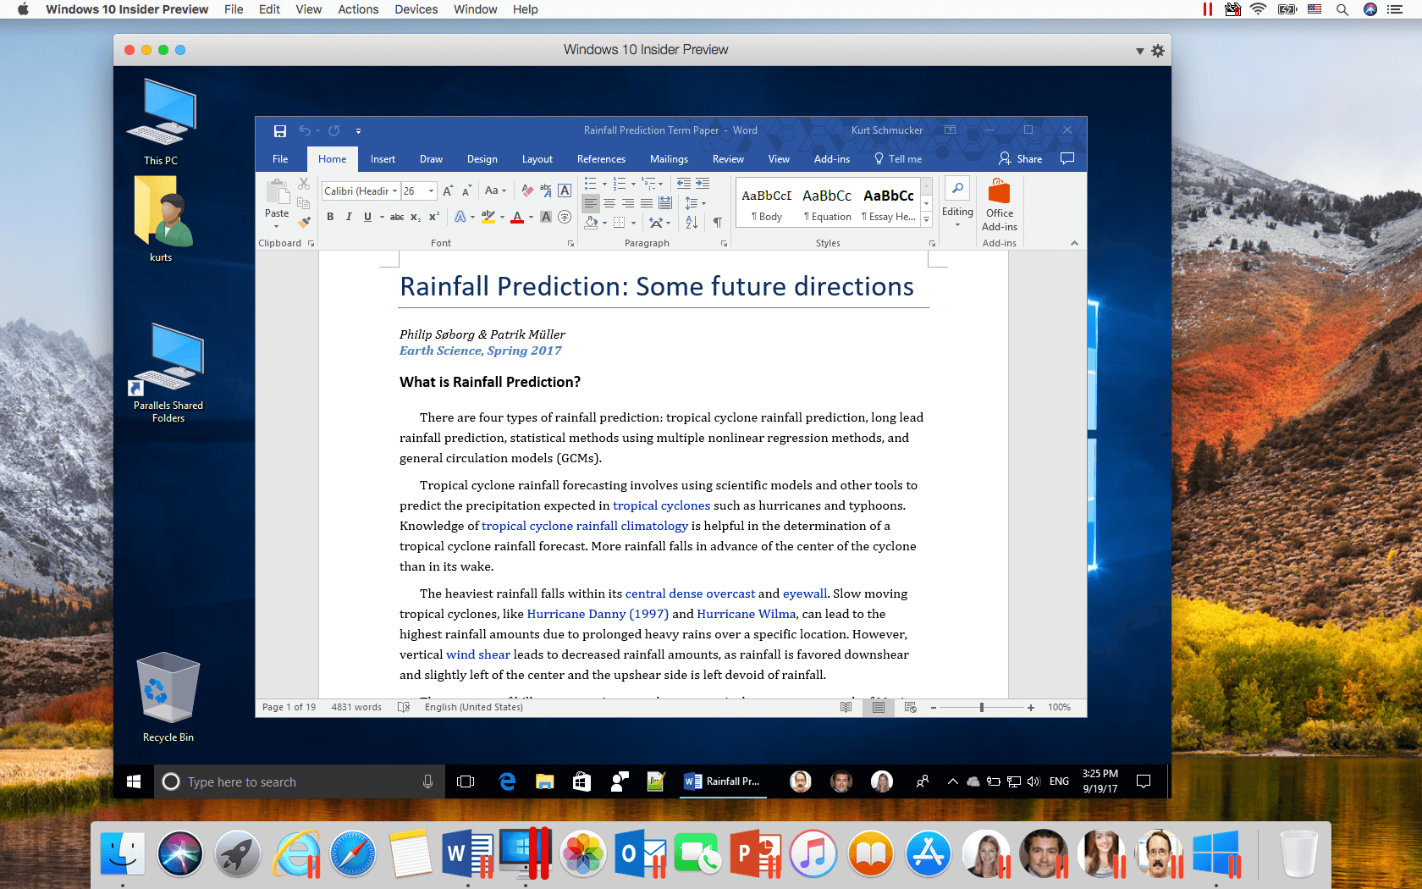
Task: Open the font name dropdown
Action: (394, 191)
